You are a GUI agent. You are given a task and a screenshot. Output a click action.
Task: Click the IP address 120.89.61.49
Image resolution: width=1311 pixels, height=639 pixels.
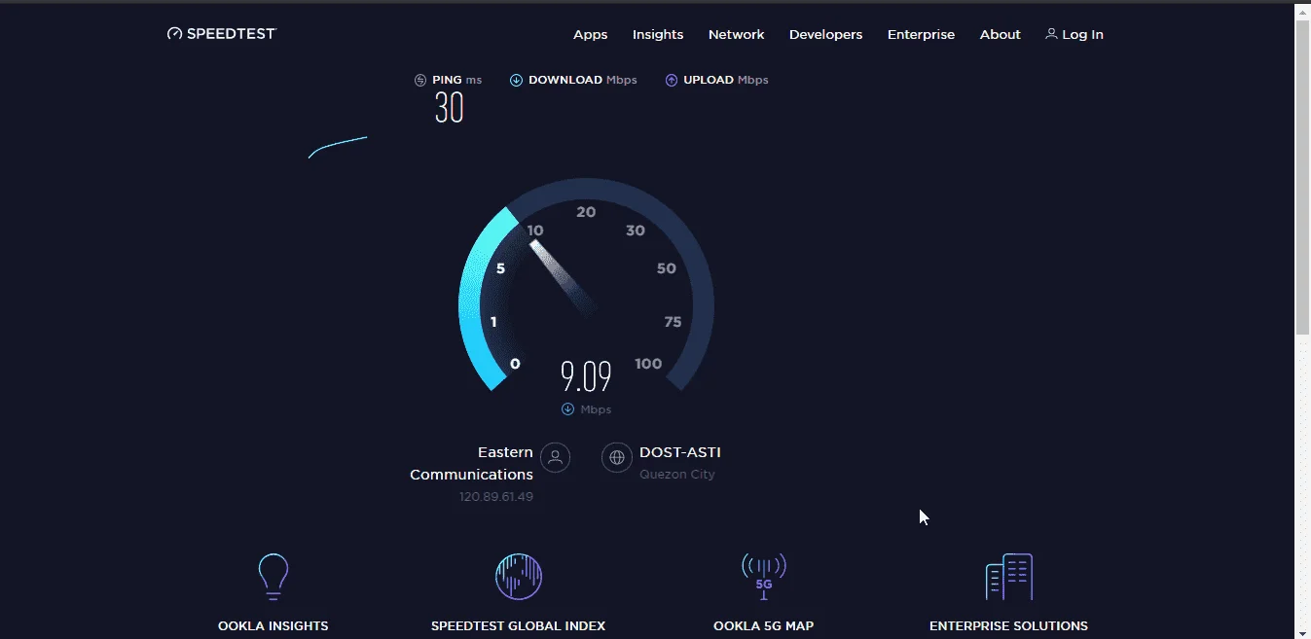pos(496,497)
